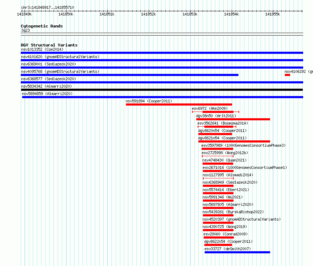Click the dgv38n50 (Arlt2011) label
This screenshot has width=313, height=266.
[x=216, y=116]
